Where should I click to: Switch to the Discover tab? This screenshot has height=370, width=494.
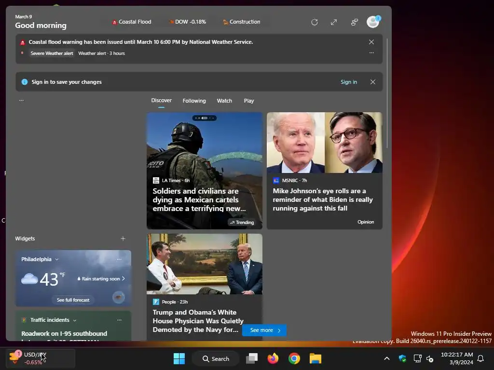pos(161,100)
